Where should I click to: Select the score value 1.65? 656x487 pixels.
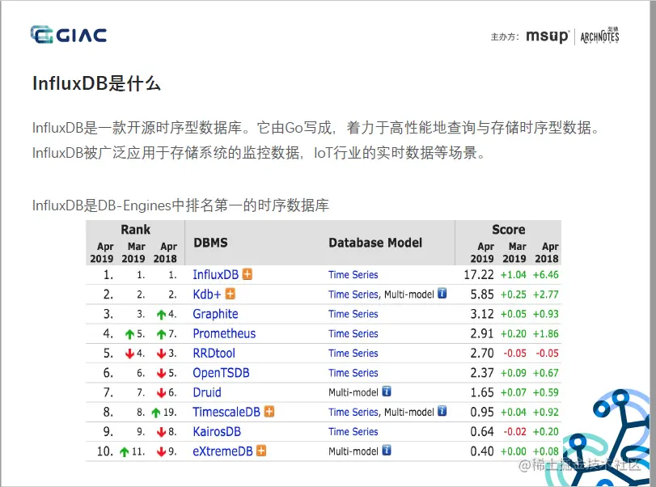click(x=482, y=392)
